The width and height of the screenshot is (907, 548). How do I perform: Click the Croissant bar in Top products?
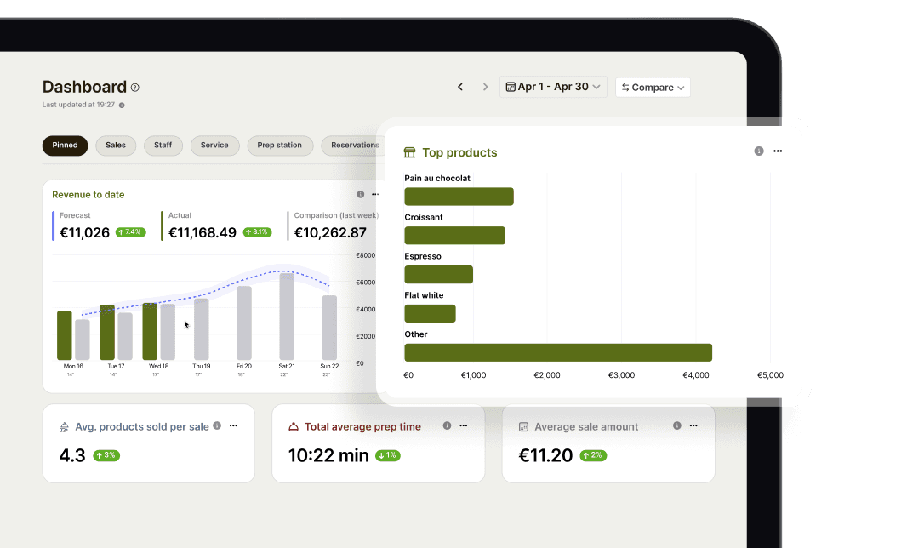click(454, 236)
